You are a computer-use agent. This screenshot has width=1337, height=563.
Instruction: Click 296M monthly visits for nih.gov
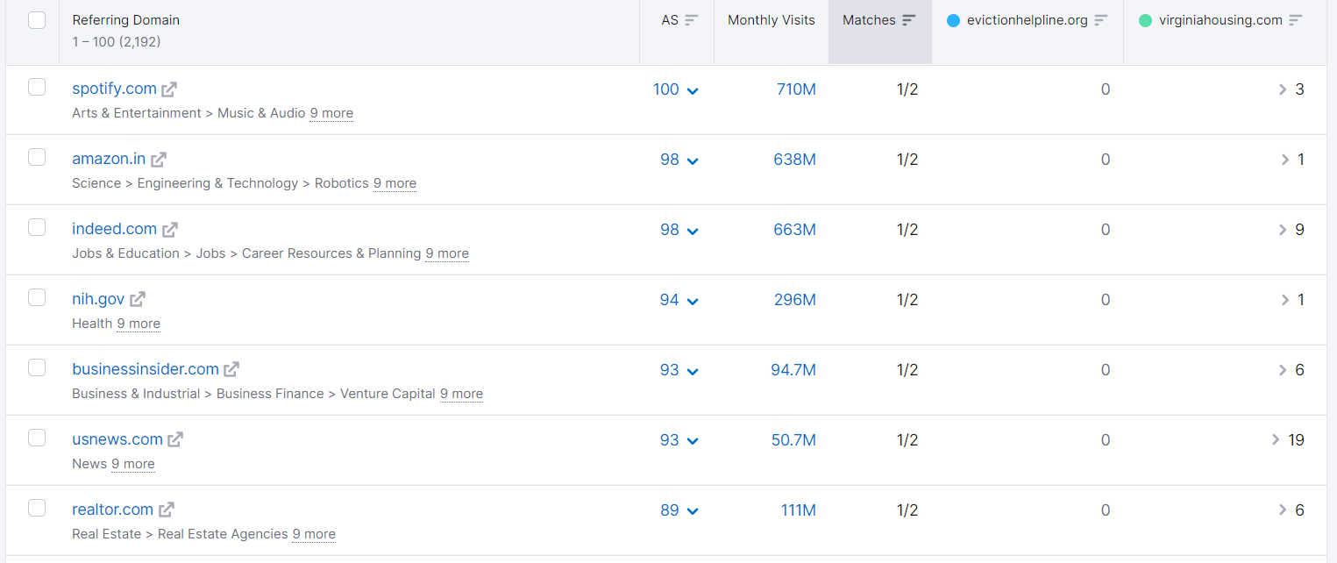click(x=794, y=300)
